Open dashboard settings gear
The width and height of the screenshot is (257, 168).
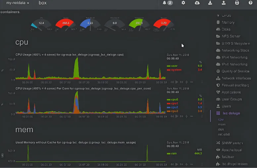click(183, 3)
